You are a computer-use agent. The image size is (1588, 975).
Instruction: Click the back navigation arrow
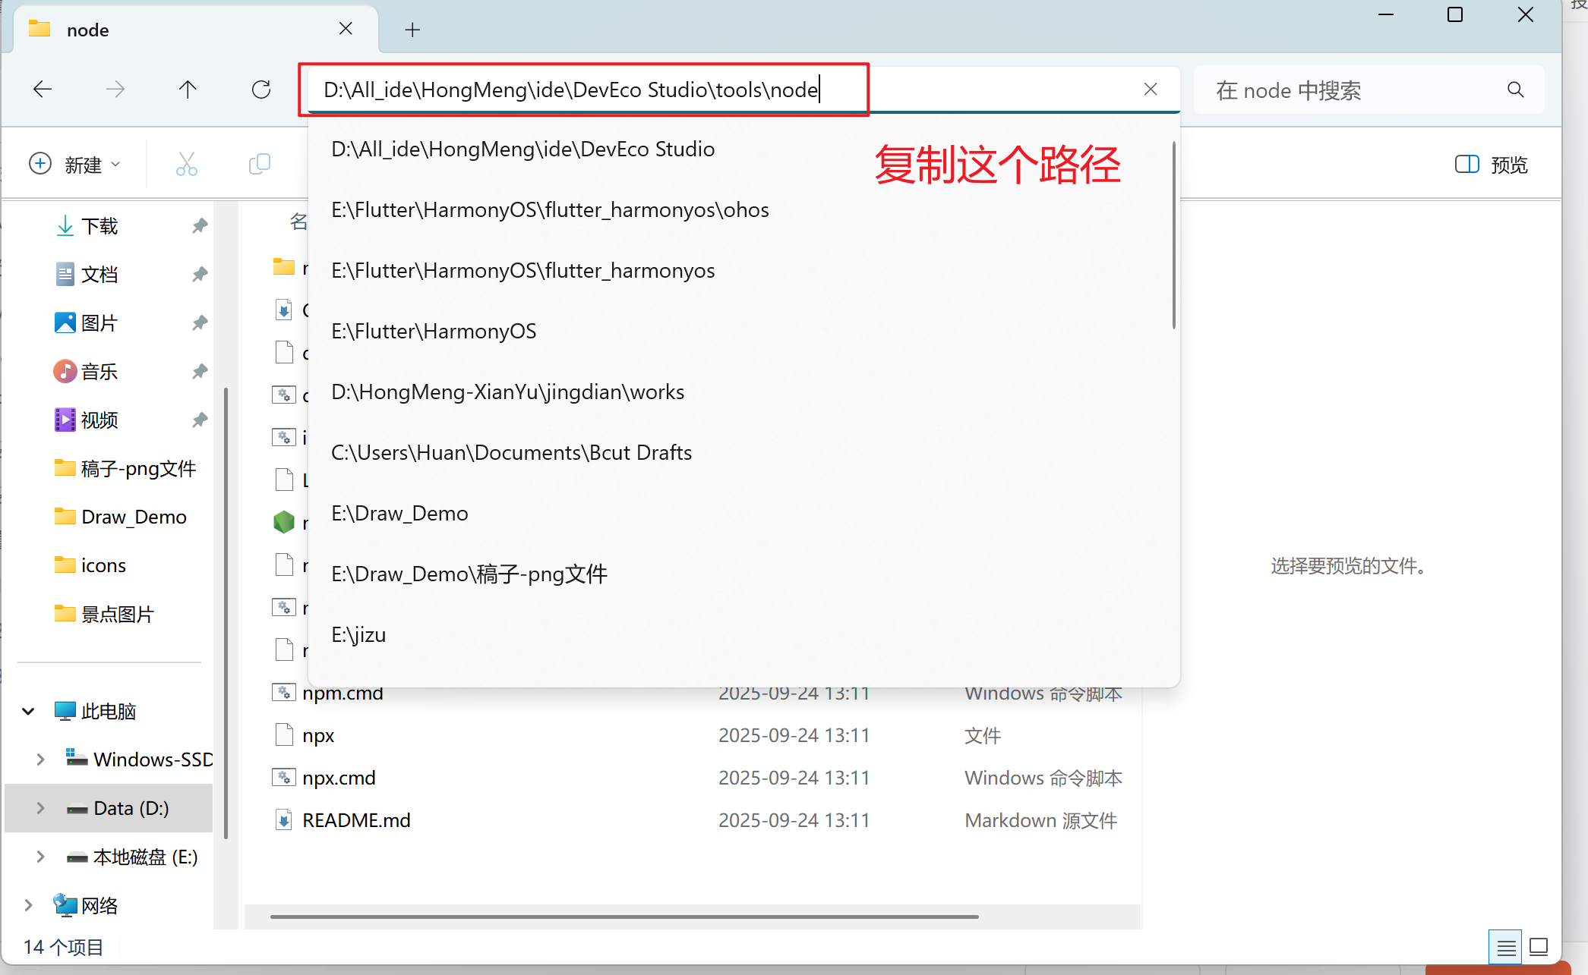pos(43,90)
